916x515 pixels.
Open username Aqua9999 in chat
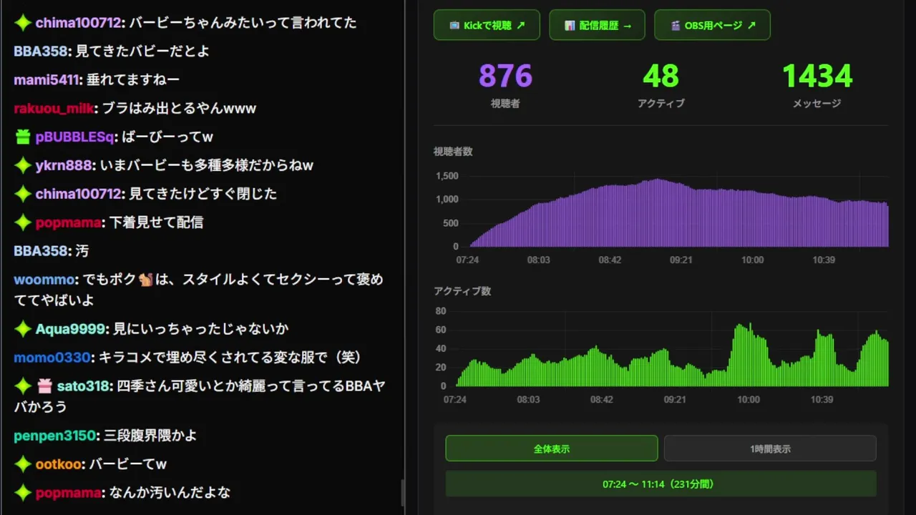(x=71, y=329)
